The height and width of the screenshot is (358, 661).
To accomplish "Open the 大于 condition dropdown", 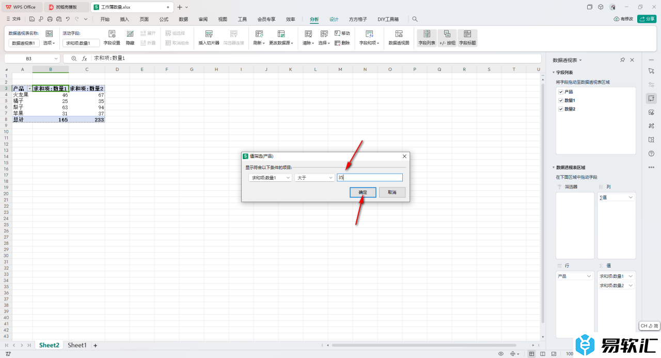I will pos(314,178).
